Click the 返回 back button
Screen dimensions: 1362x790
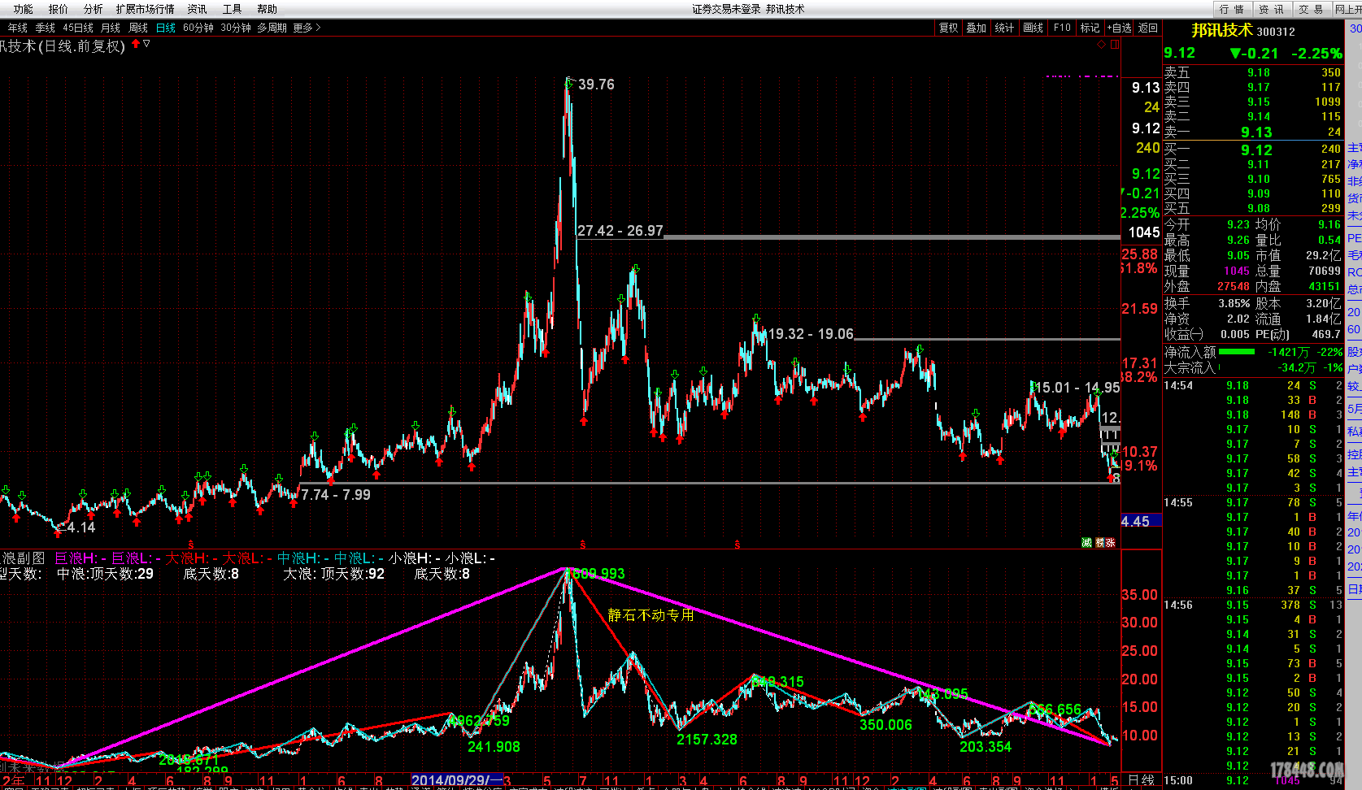(x=1147, y=28)
